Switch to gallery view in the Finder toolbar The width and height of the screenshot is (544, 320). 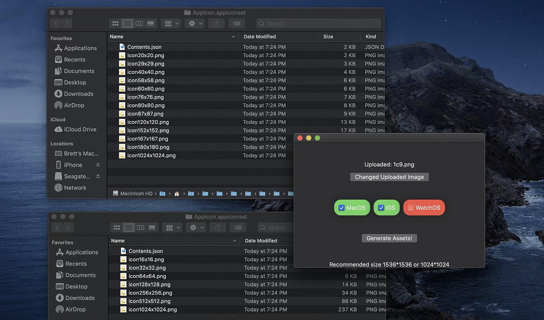point(150,23)
